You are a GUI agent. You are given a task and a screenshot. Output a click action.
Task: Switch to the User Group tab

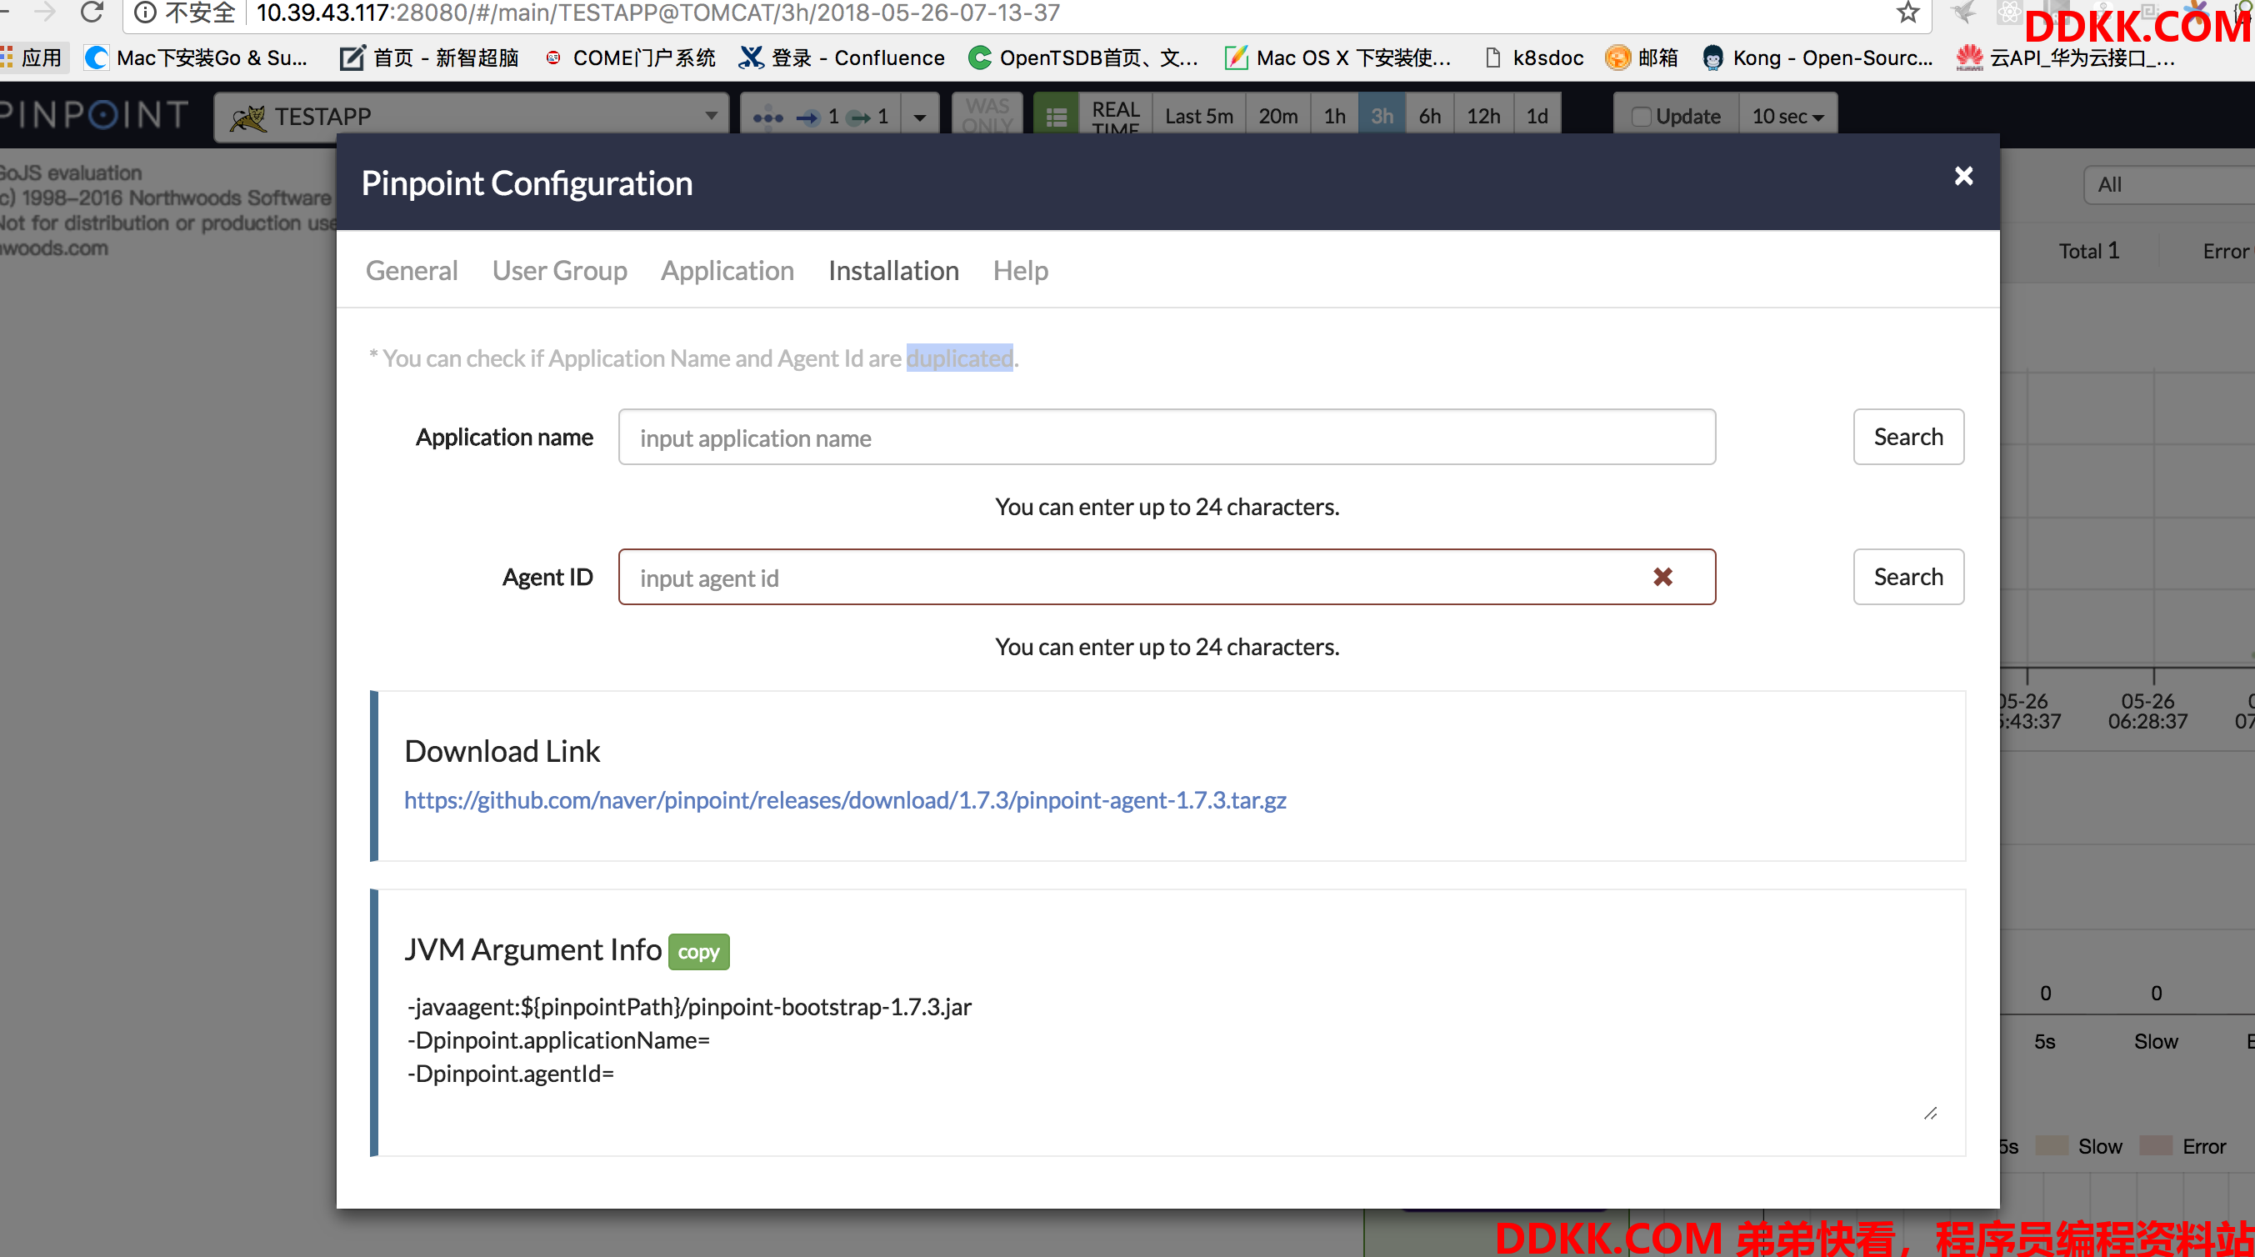tap(559, 270)
